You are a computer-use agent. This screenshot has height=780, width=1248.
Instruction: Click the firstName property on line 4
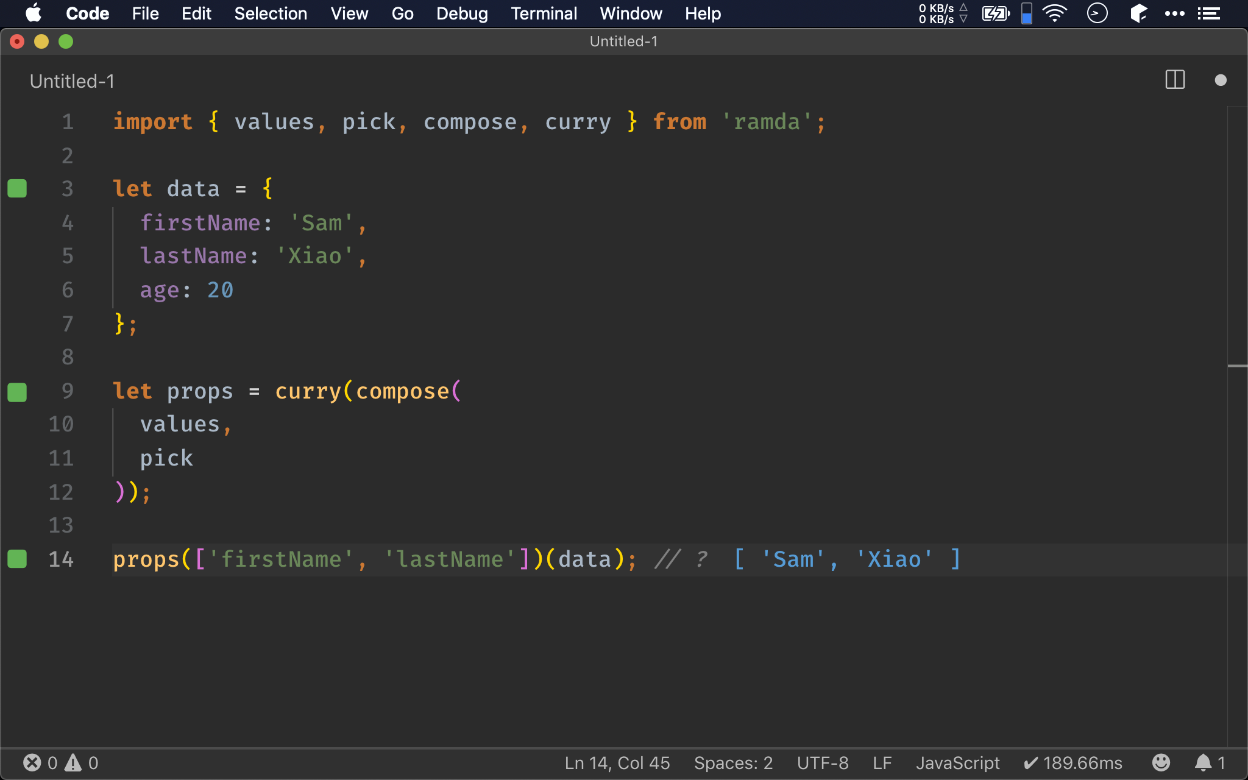pos(200,222)
